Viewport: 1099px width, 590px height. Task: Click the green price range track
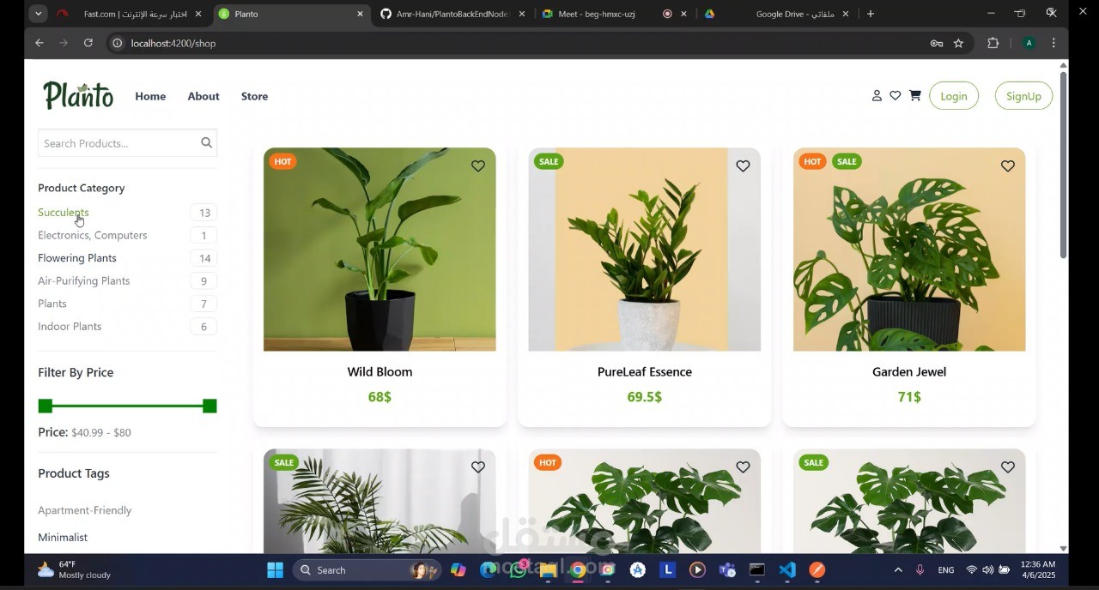pos(127,406)
